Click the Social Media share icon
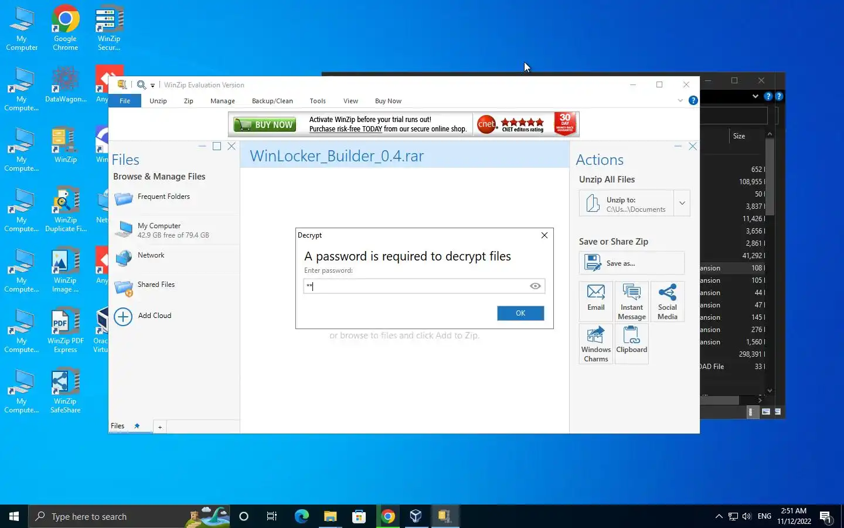The image size is (844, 528). coord(667,301)
